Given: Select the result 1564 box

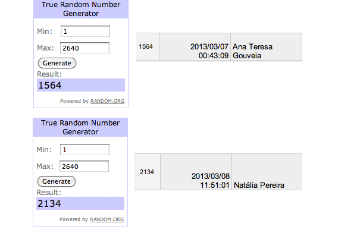Looking at the screenshot, I should point(81,85).
